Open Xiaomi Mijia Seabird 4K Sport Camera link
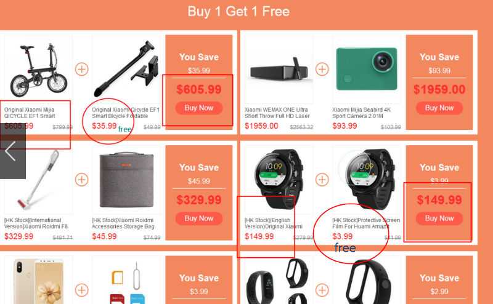 tap(362, 113)
